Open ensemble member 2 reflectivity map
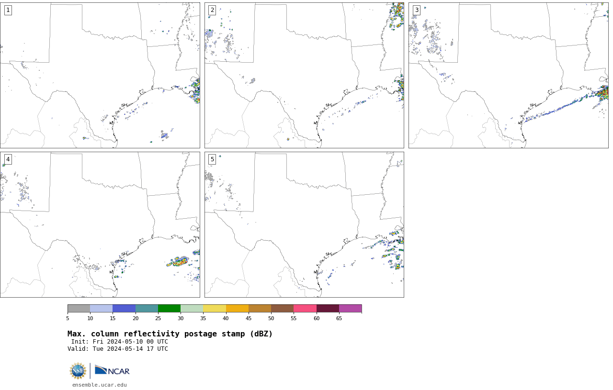The height and width of the screenshot is (390, 613). coord(304,75)
